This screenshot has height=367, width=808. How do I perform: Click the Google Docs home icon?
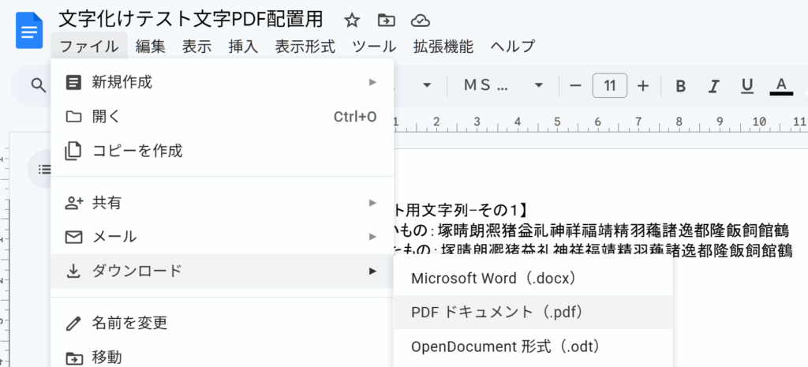tap(29, 32)
